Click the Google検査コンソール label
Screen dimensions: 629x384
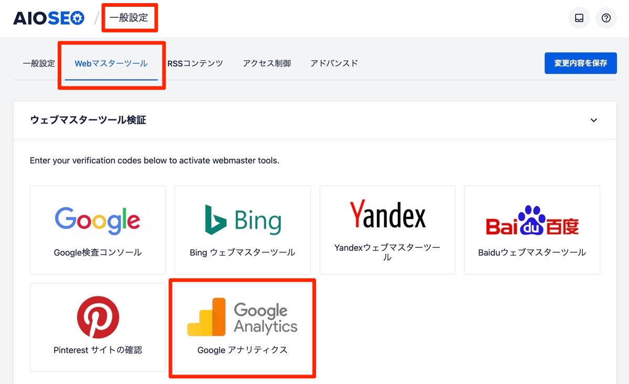(98, 253)
